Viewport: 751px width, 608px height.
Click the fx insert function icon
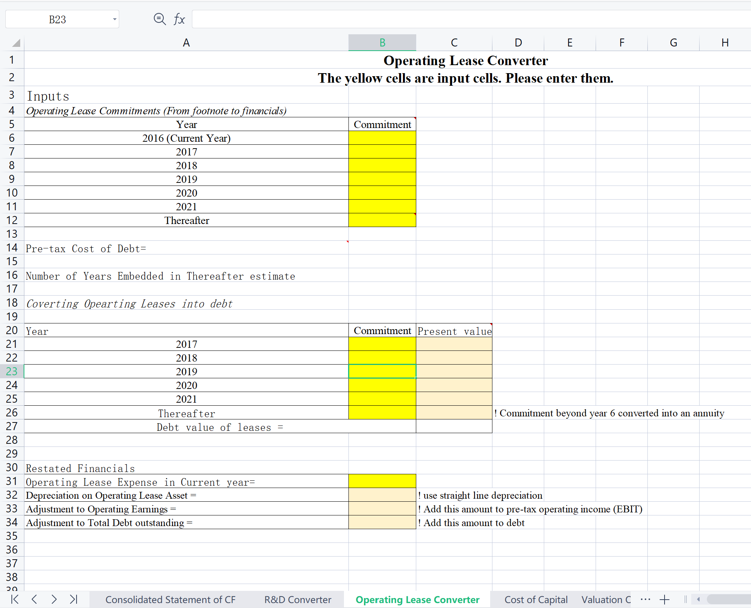tap(179, 19)
